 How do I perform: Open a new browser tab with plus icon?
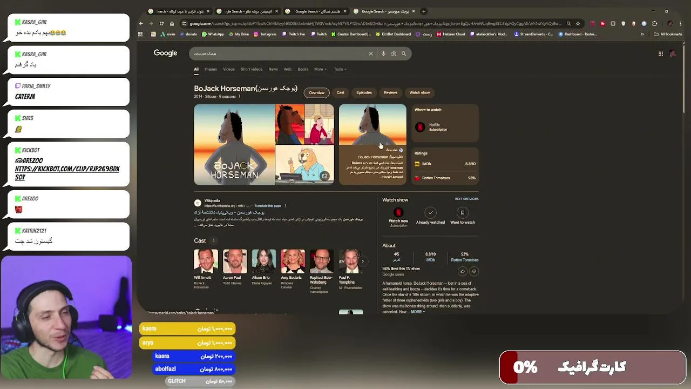(x=424, y=11)
